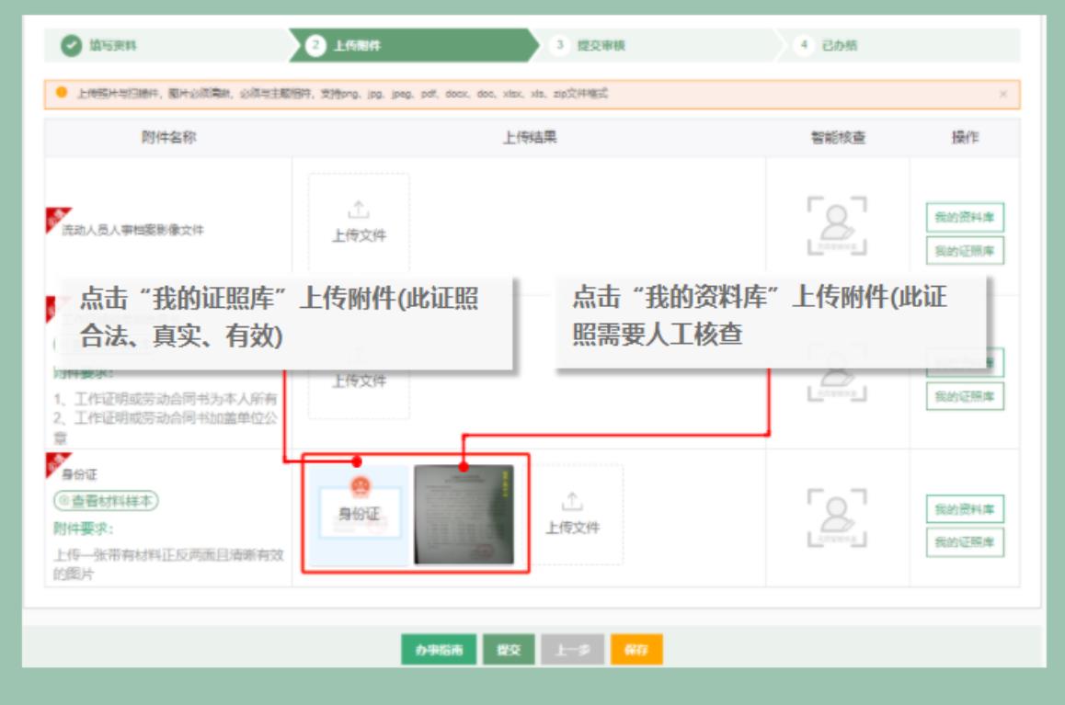Click the orange 保存 button

tap(636, 649)
